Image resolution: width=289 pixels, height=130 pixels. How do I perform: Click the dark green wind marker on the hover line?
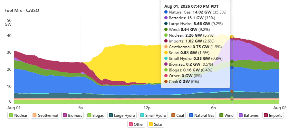coord(232,61)
